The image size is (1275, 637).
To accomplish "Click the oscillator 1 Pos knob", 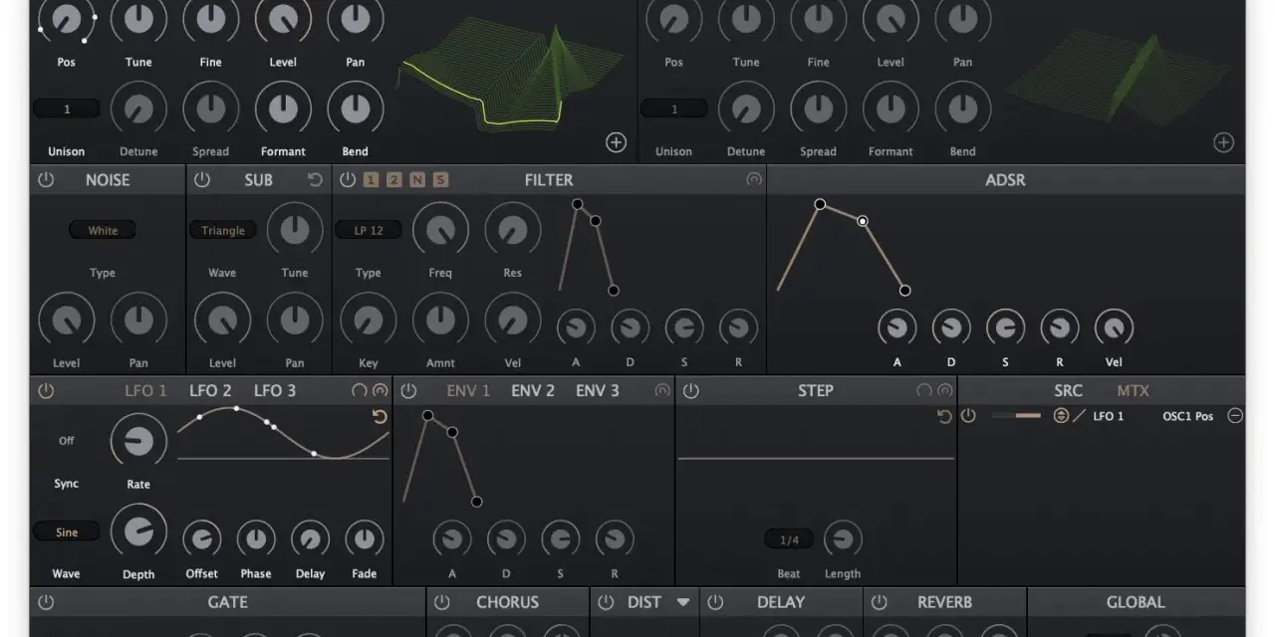I will point(67,18).
